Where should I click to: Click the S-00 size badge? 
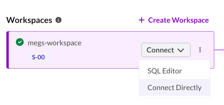tap(38, 57)
